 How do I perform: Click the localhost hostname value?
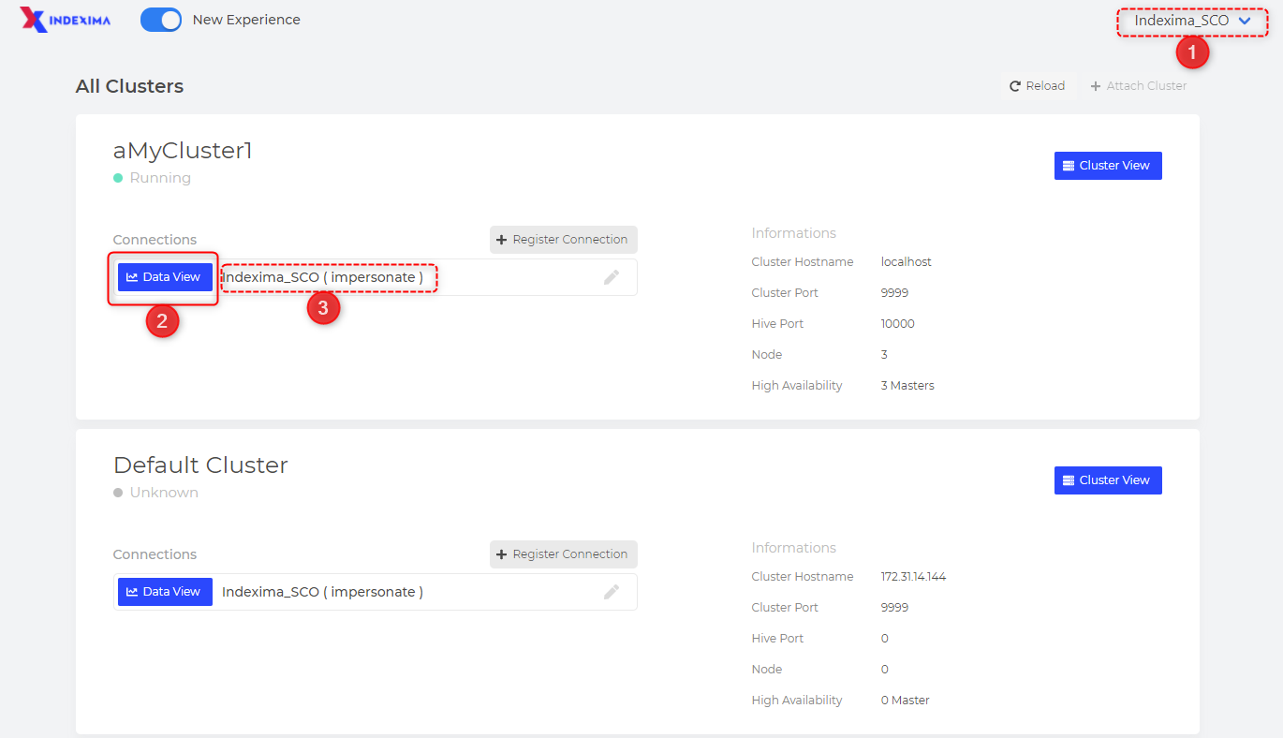point(906,262)
